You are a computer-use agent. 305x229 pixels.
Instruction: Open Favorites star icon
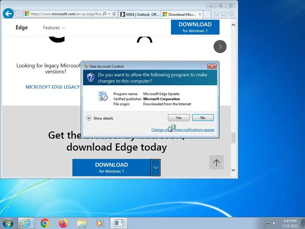tap(224, 14)
